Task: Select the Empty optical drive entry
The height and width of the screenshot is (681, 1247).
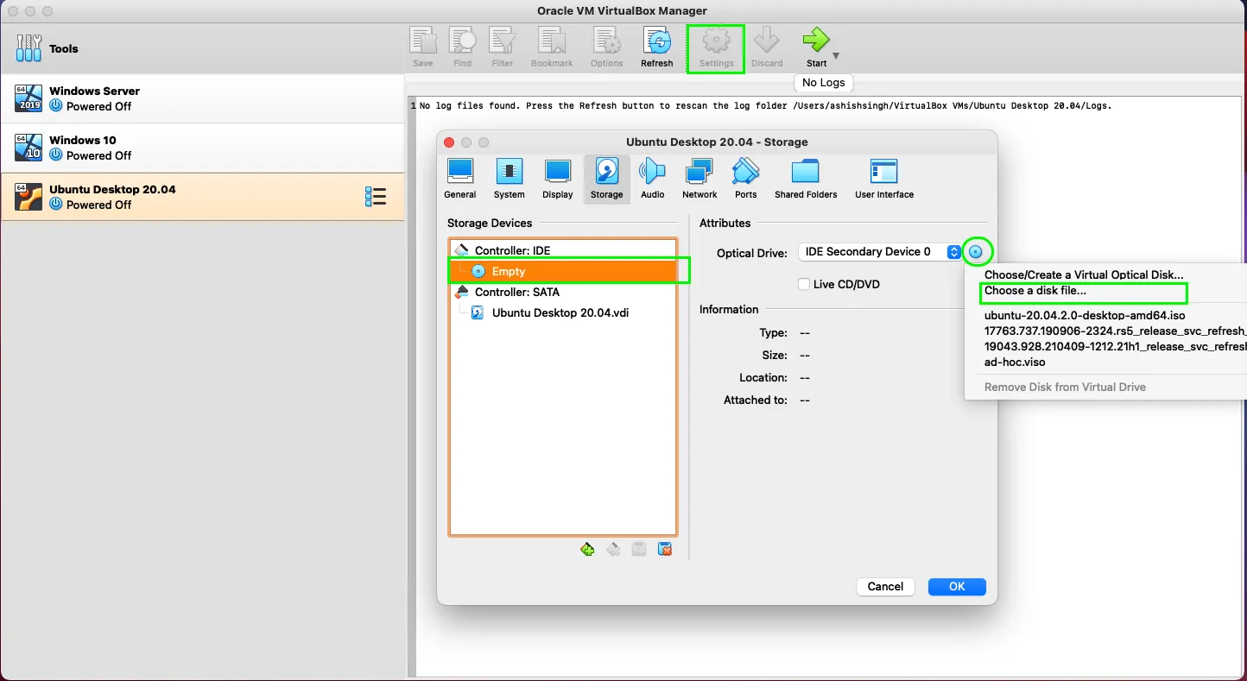Action: point(563,271)
